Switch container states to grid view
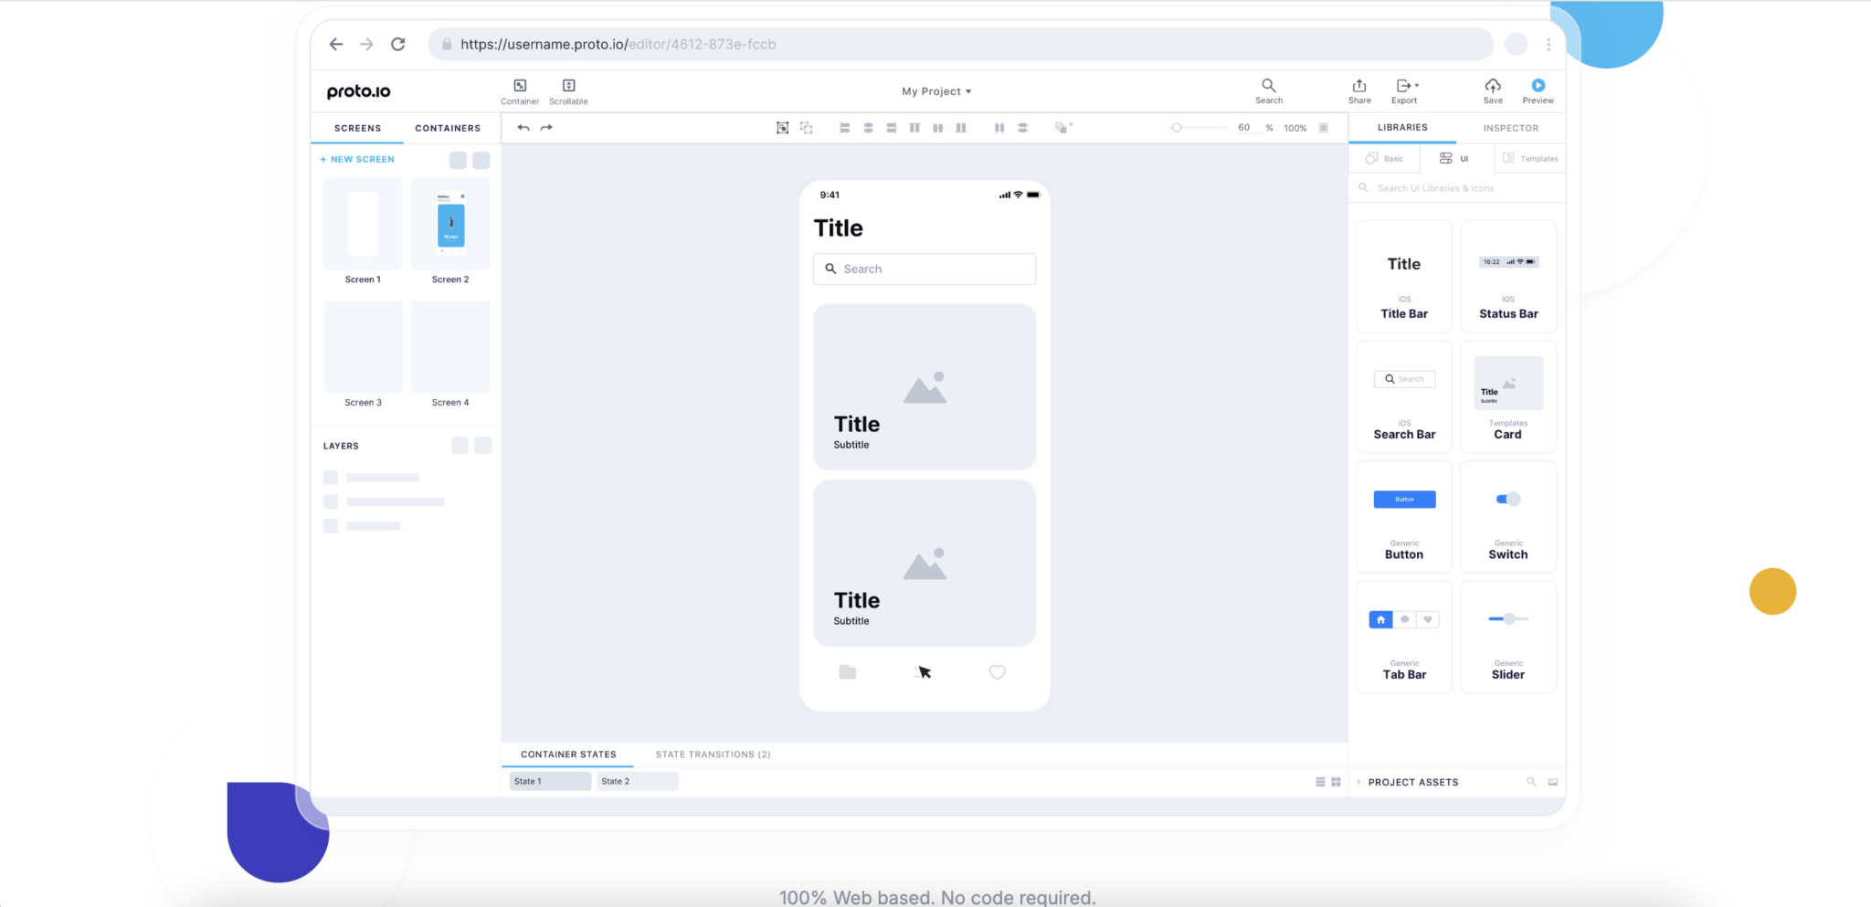Screen dimensions: 1871x907 (1336, 782)
